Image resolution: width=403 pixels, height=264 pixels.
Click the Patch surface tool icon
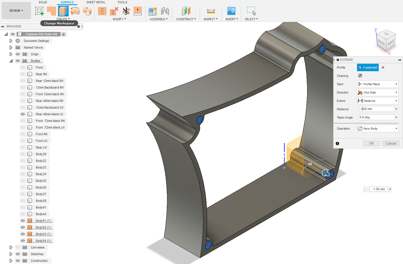click(x=51, y=11)
